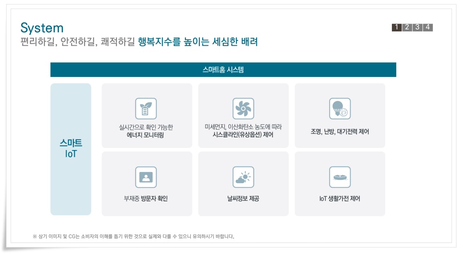
Task: Click the 시스클라인(유상옵션) 제어 label
Action: click(243, 135)
